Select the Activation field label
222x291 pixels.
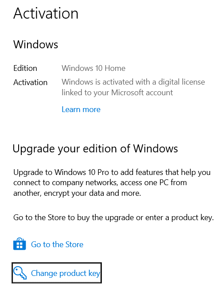(x=31, y=82)
